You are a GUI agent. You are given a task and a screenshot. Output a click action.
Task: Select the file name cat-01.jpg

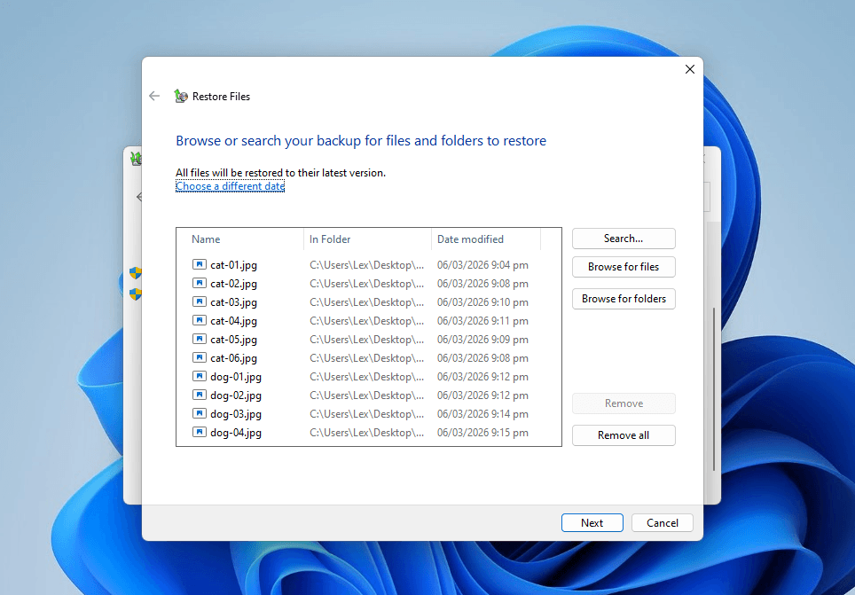pos(233,265)
